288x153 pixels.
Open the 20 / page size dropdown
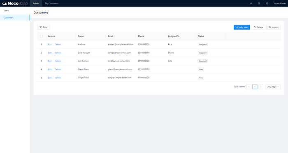tap(273, 87)
